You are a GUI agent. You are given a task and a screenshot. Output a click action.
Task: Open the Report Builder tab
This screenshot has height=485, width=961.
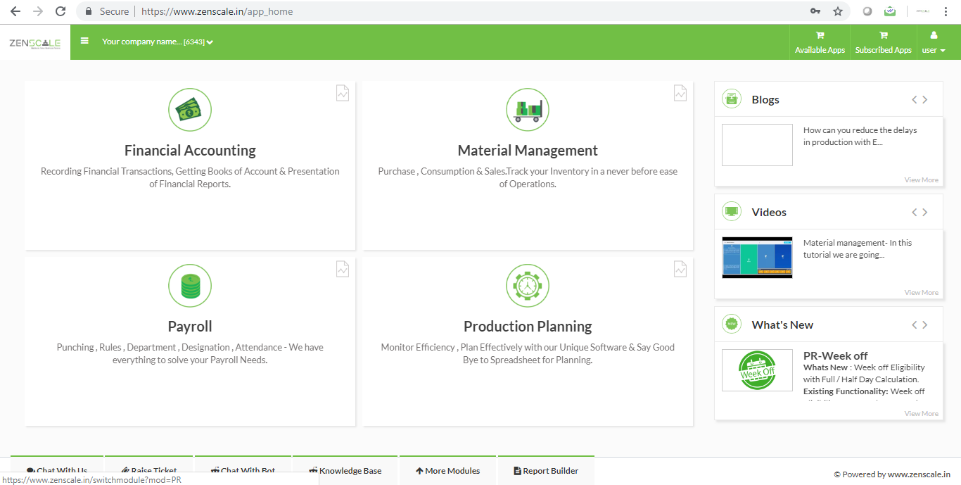[x=546, y=471]
